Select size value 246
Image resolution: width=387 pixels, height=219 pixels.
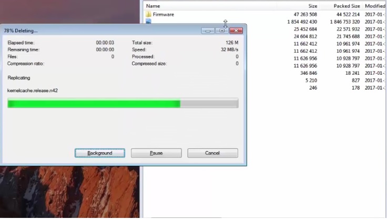click(x=313, y=88)
